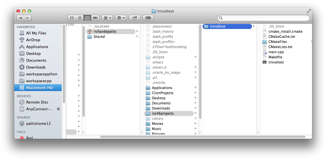Viewport: 326px width, 159px height.
Task: Switch to icon view
Action: click(72, 18)
